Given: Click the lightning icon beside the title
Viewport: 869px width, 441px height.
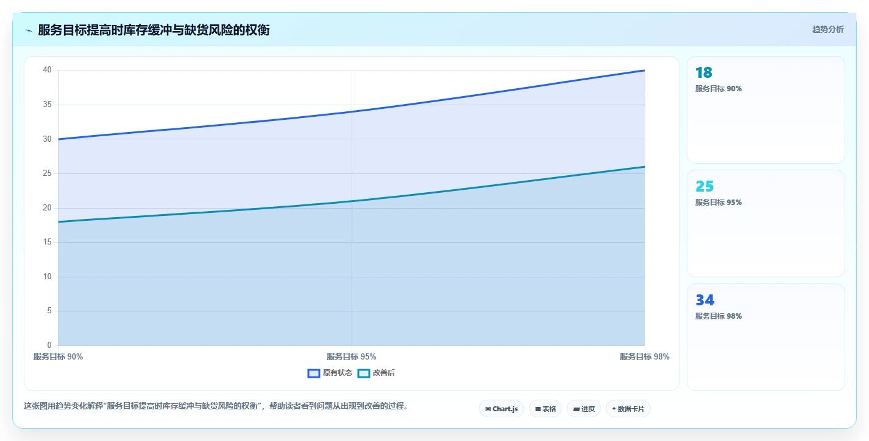Looking at the screenshot, I should pos(29,30).
